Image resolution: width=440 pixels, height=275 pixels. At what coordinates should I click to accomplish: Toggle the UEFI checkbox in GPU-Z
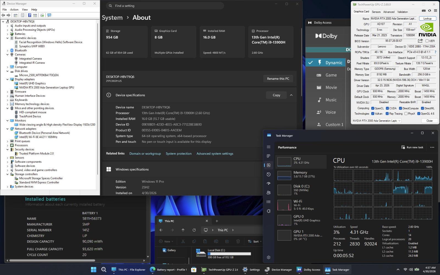[427, 41]
